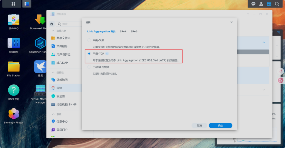The width and height of the screenshot is (285, 148).
Task: Click the info icon next to 平衡-TCP
Action: click(107, 54)
